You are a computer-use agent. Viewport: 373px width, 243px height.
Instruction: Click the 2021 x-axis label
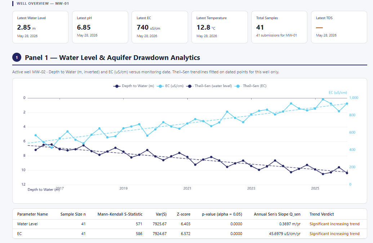click(187, 188)
